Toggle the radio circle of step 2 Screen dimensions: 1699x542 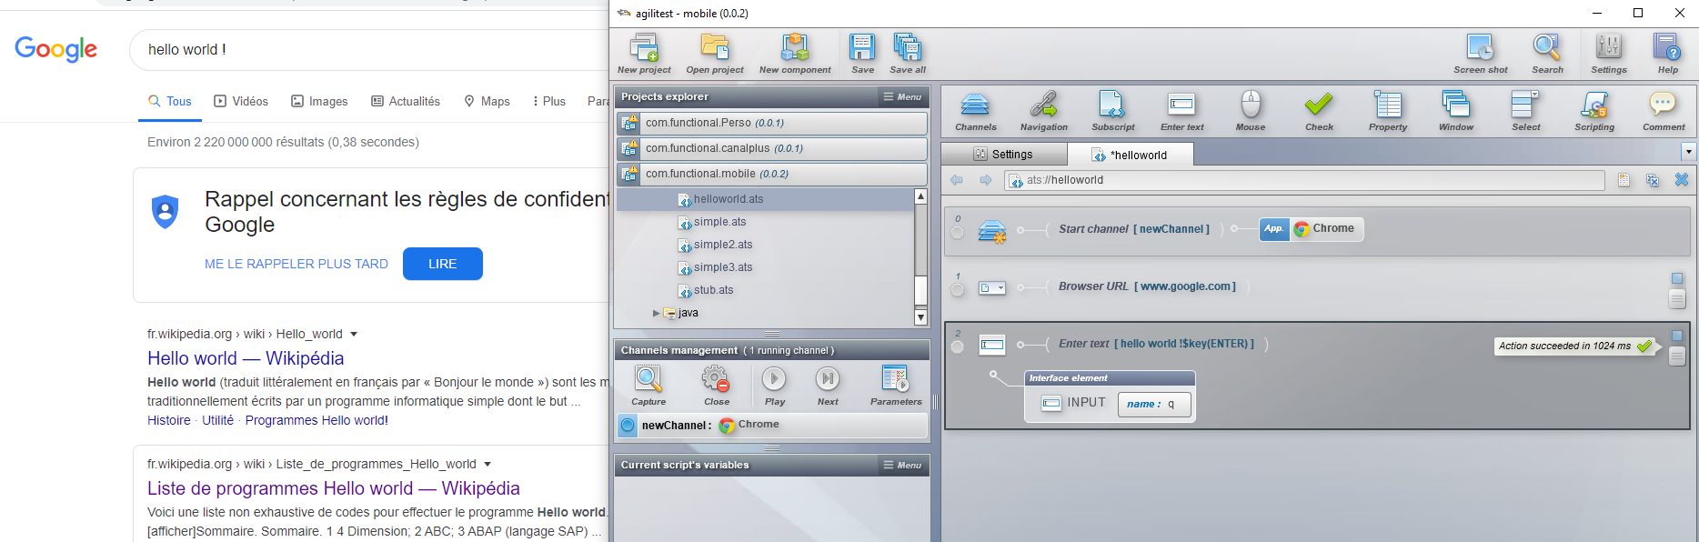[957, 347]
